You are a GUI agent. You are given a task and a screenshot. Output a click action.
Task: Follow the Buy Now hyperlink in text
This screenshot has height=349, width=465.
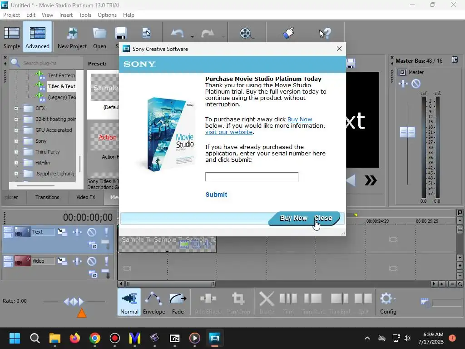(x=300, y=120)
